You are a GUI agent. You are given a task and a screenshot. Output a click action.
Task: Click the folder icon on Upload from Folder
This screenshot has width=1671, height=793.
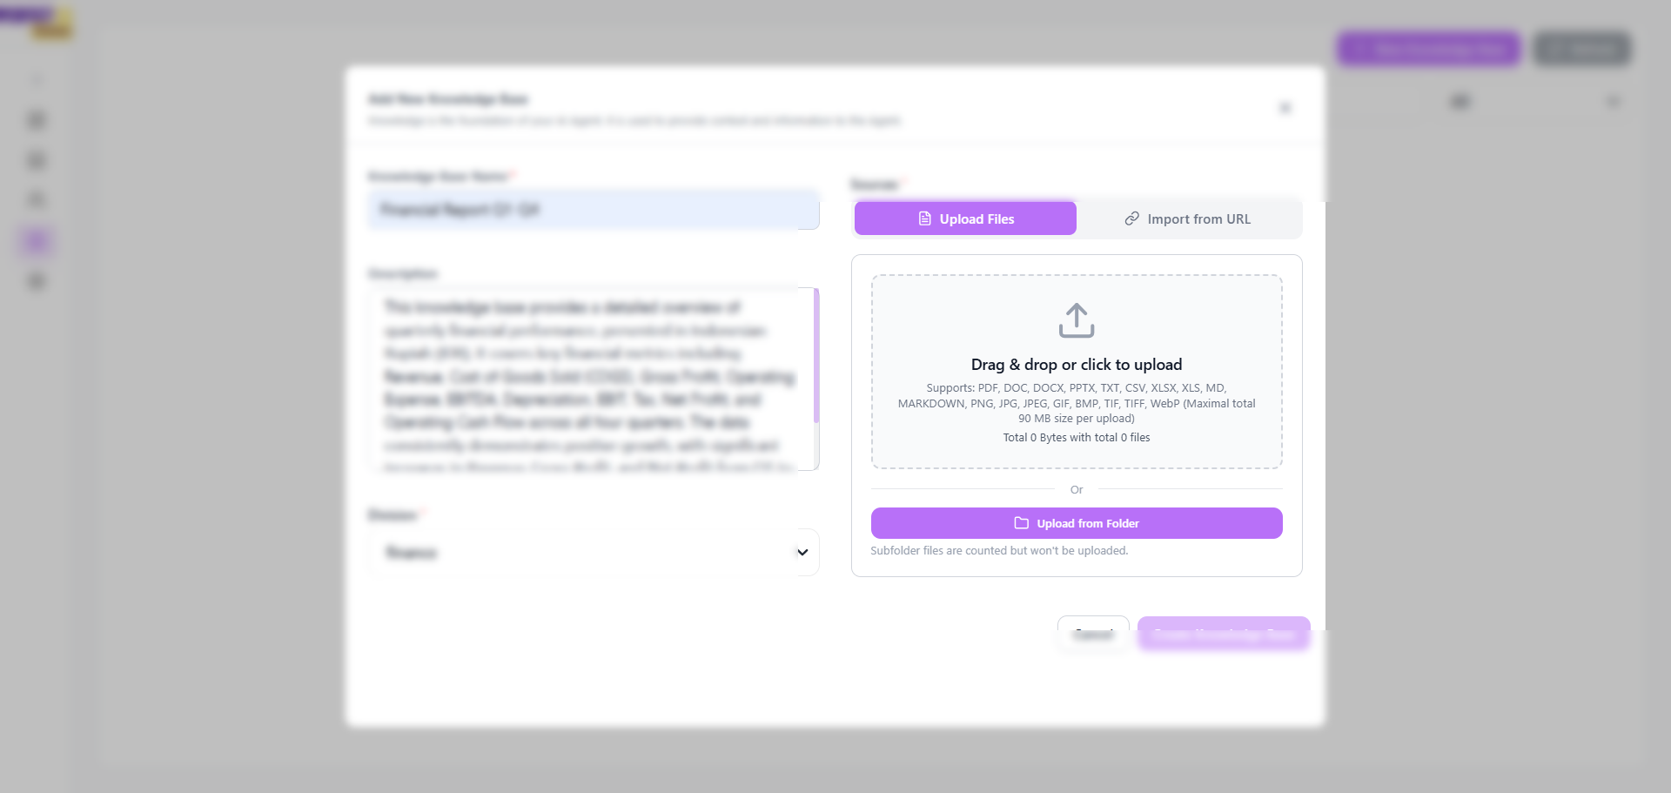point(1022,523)
